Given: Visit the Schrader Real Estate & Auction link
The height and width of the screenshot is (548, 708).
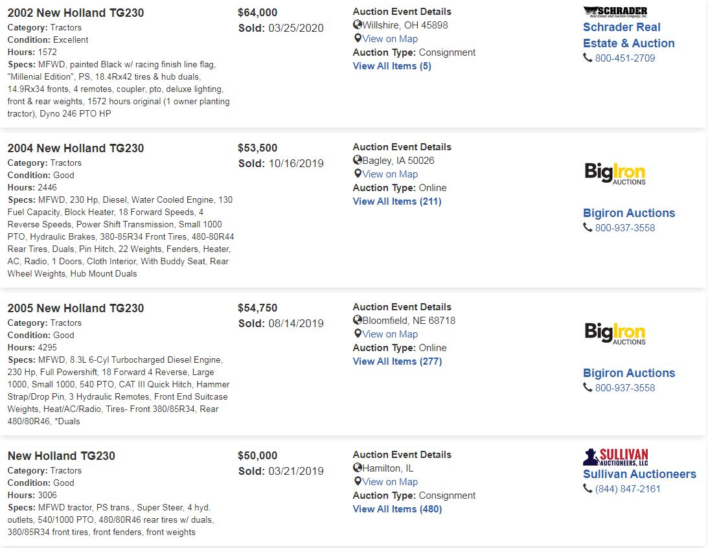Looking at the screenshot, I should pos(628,35).
